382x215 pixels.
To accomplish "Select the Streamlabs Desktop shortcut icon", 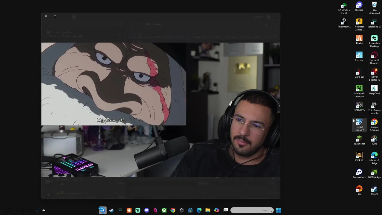I will tap(375, 42).
